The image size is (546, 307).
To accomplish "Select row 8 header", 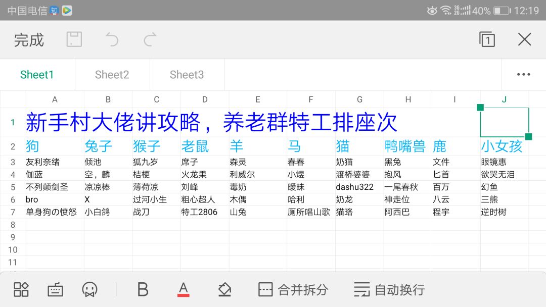I will [x=13, y=225].
